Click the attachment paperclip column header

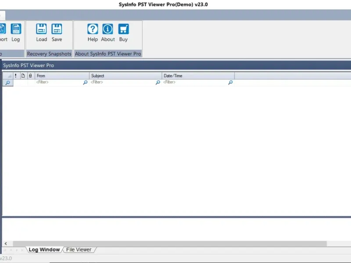click(x=30, y=75)
